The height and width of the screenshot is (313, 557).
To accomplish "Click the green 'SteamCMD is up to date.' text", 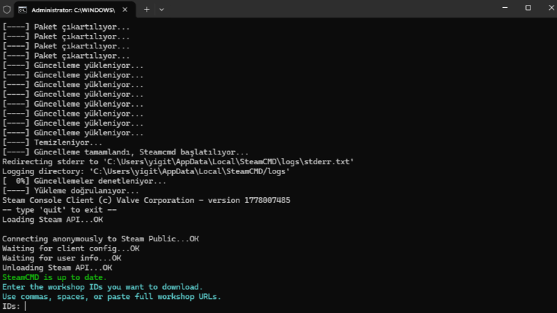I will click(x=54, y=277).
